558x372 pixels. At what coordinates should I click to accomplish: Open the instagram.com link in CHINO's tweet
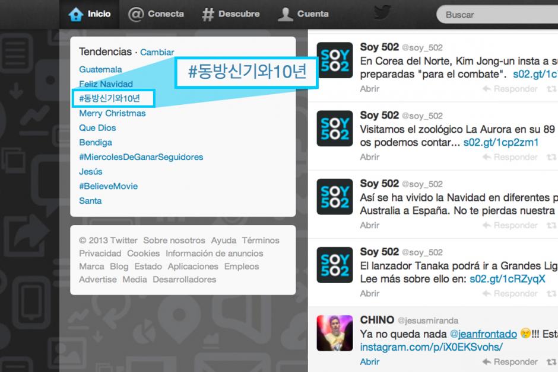point(431,347)
